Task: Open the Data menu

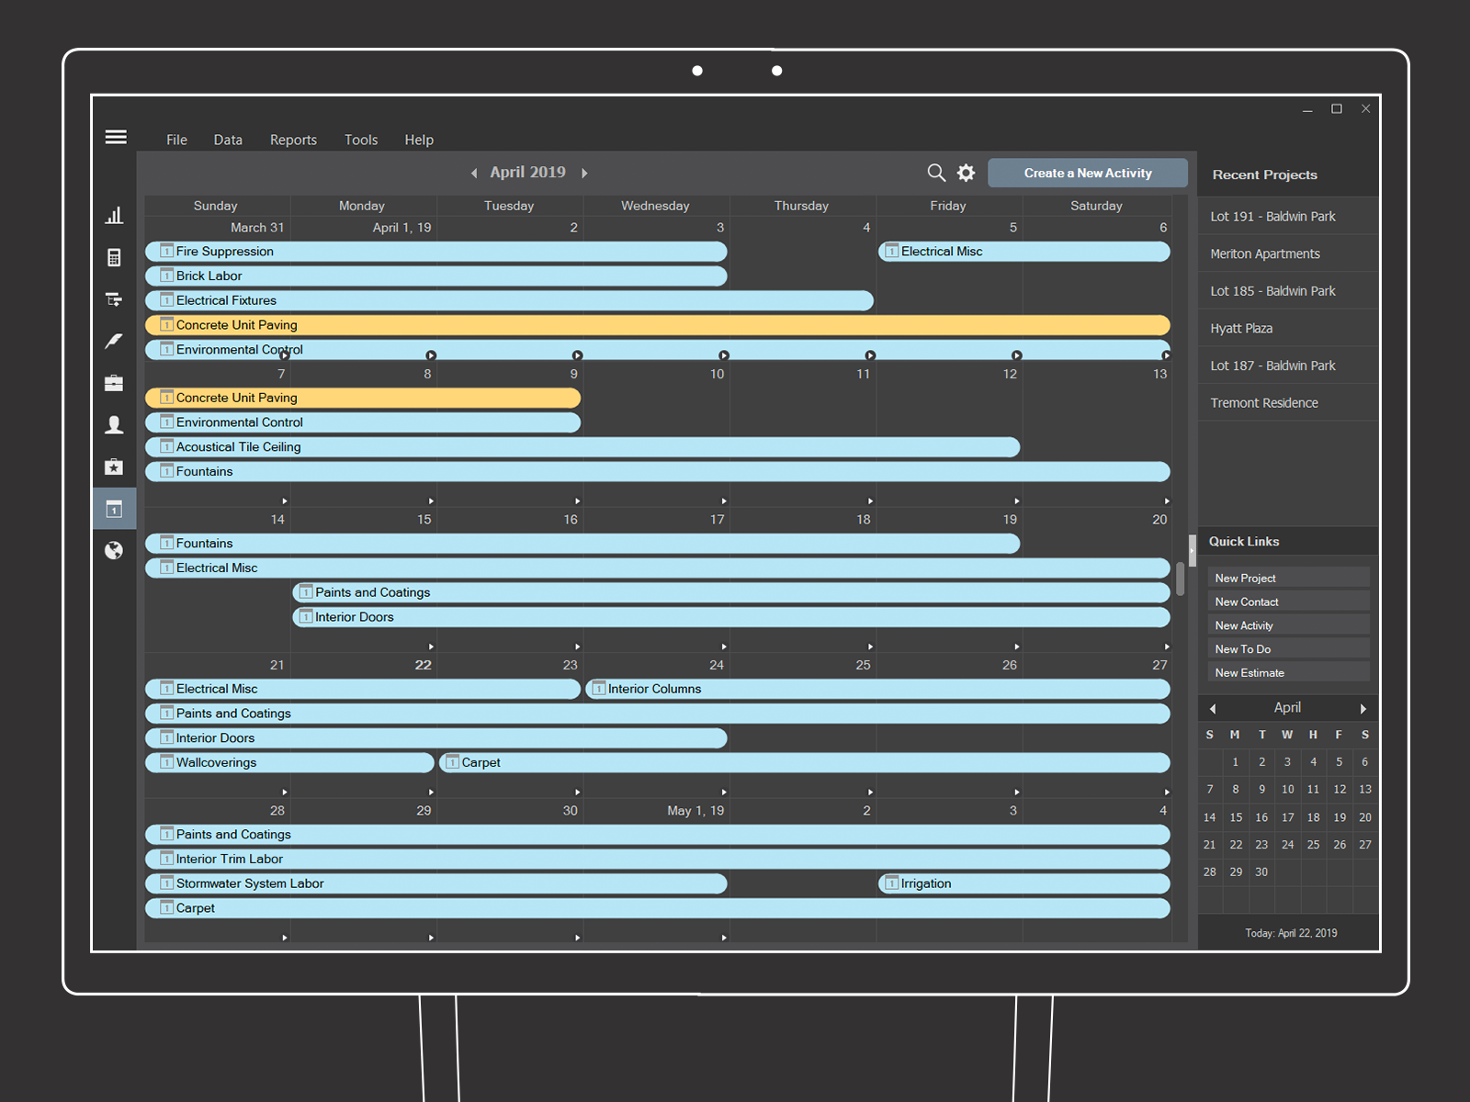Action: (228, 140)
